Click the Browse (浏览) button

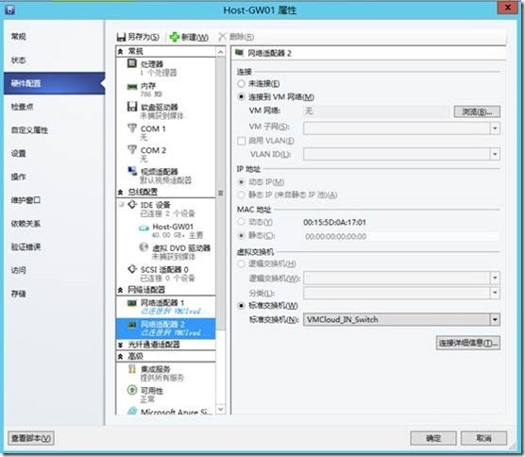point(477,111)
